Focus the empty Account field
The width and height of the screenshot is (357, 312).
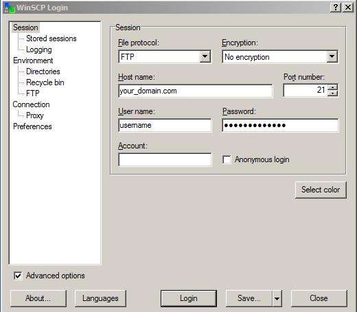165,159
